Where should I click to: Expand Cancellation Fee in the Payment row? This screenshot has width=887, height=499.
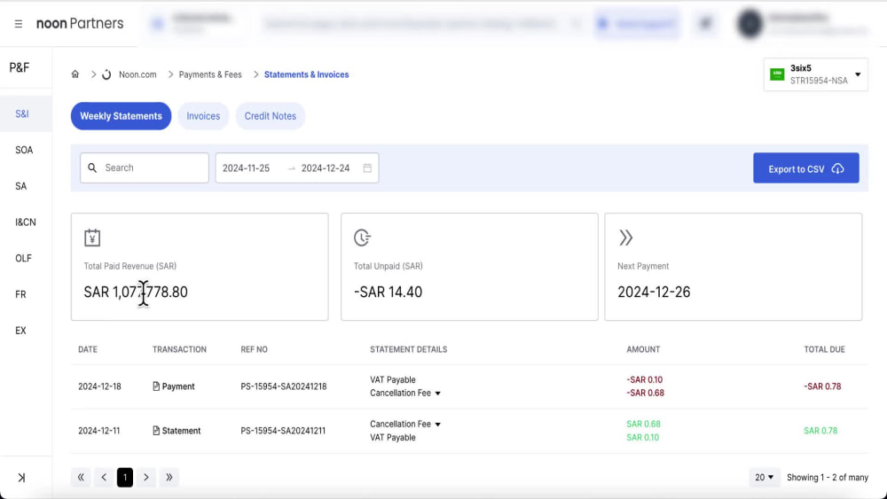[438, 394]
